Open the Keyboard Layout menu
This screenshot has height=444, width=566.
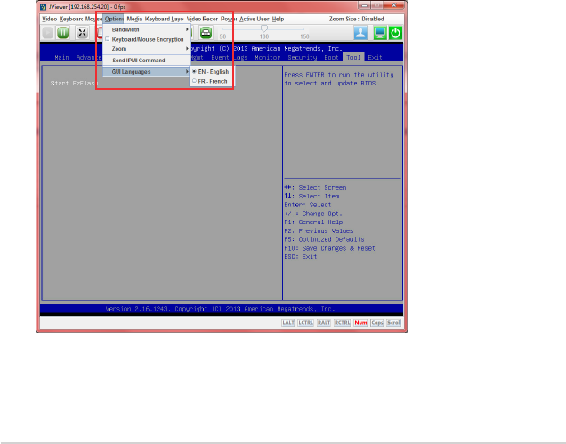click(165, 19)
